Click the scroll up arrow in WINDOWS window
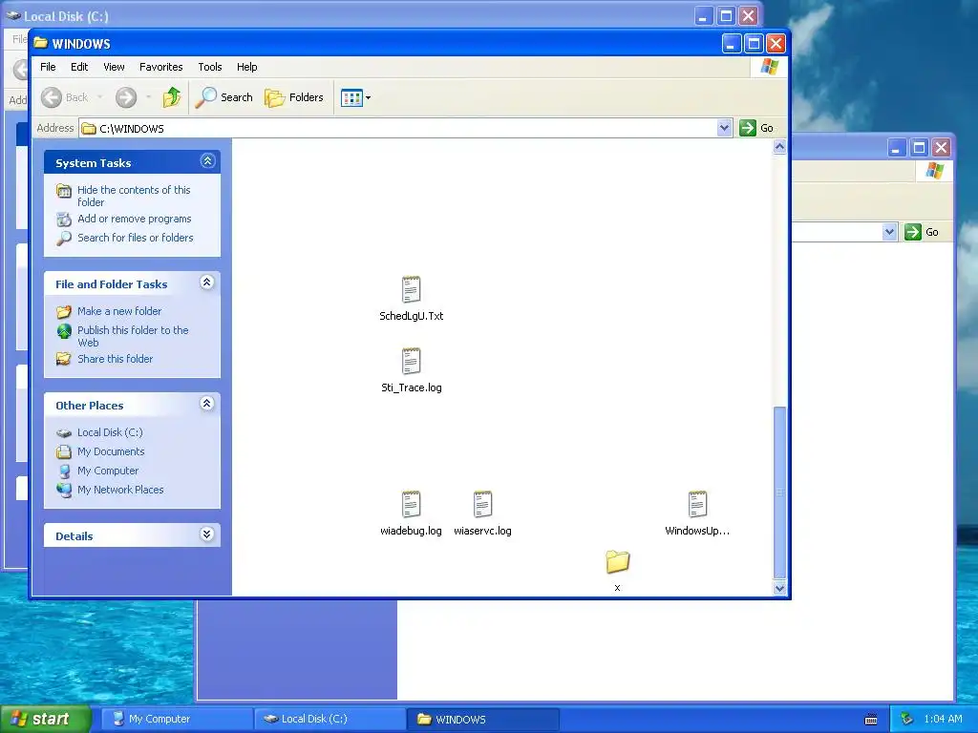The height and width of the screenshot is (733, 978). coord(779,146)
